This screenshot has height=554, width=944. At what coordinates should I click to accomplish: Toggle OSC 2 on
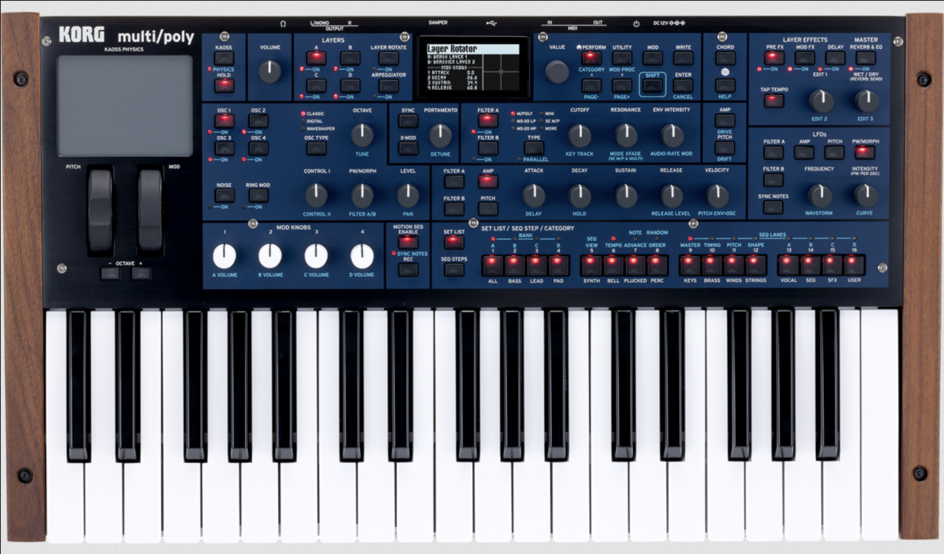[x=259, y=121]
